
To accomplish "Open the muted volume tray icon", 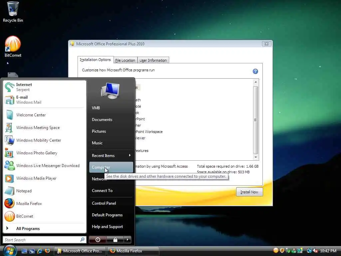I will pyautogui.click(x=315, y=251).
